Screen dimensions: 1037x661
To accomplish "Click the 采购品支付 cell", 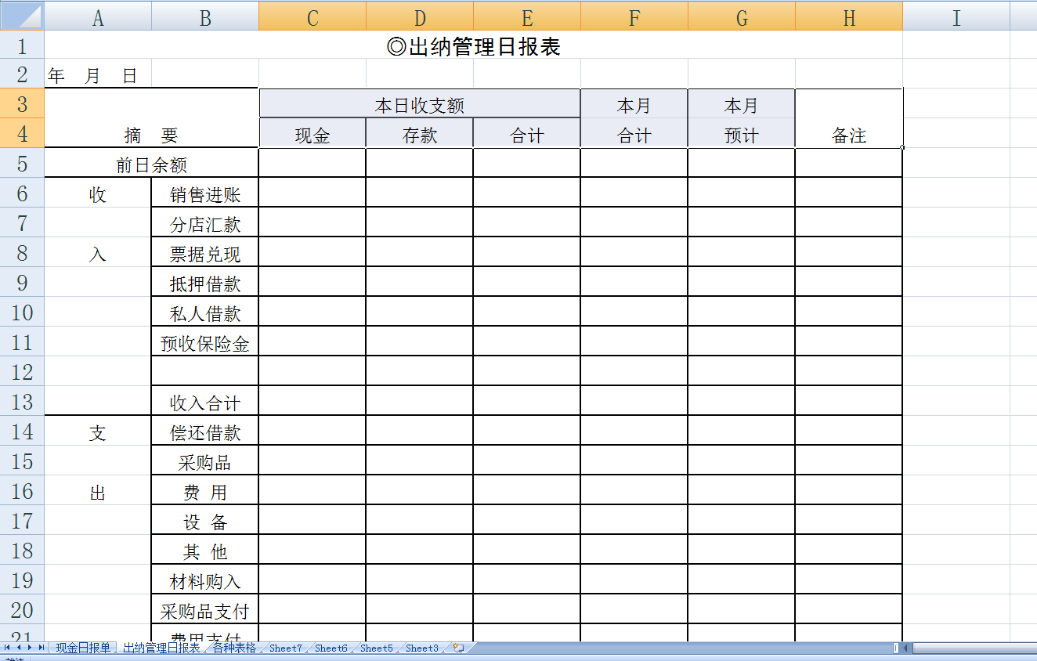I will (x=205, y=610).
